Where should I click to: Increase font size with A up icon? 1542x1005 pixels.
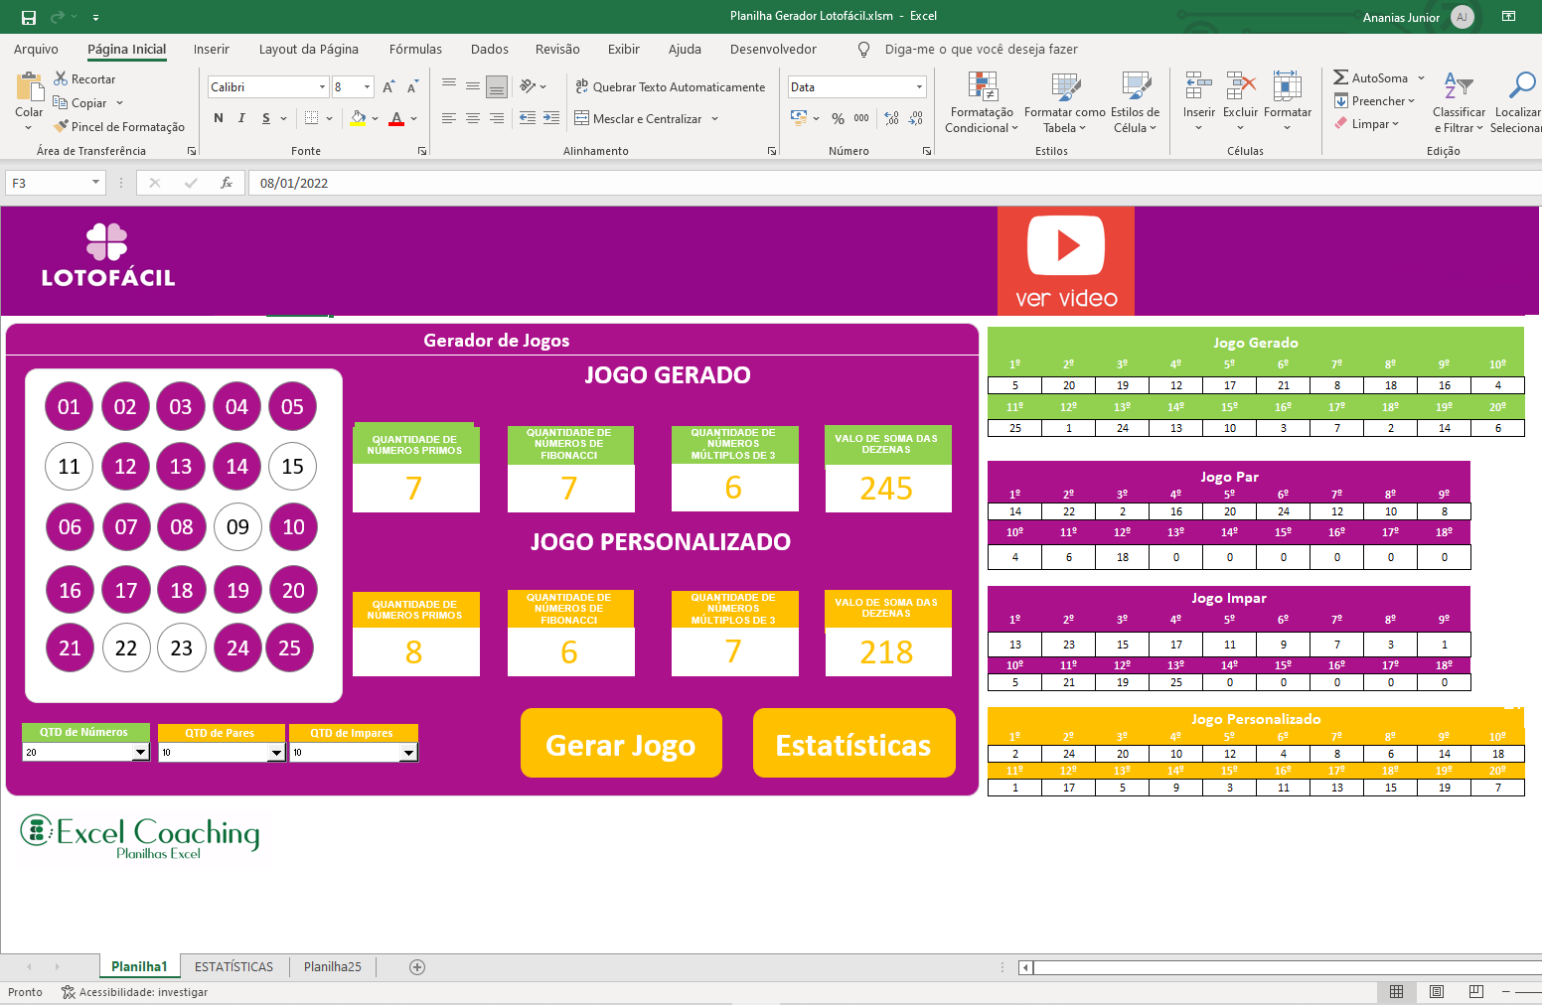click(388, 87)
